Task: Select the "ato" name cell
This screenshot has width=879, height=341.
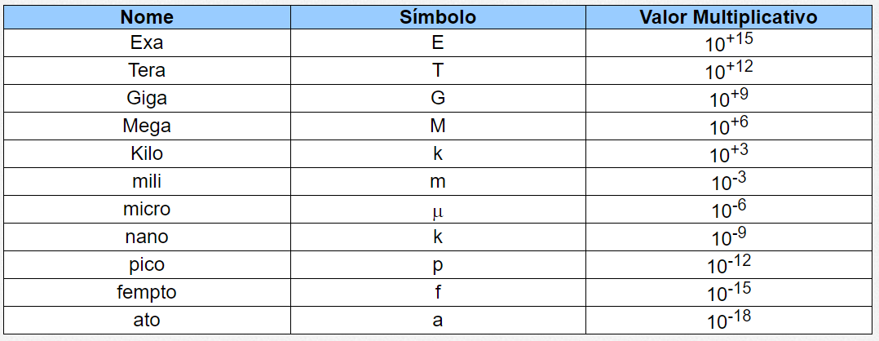Action: pyautogui.click(x=147, y=320)
